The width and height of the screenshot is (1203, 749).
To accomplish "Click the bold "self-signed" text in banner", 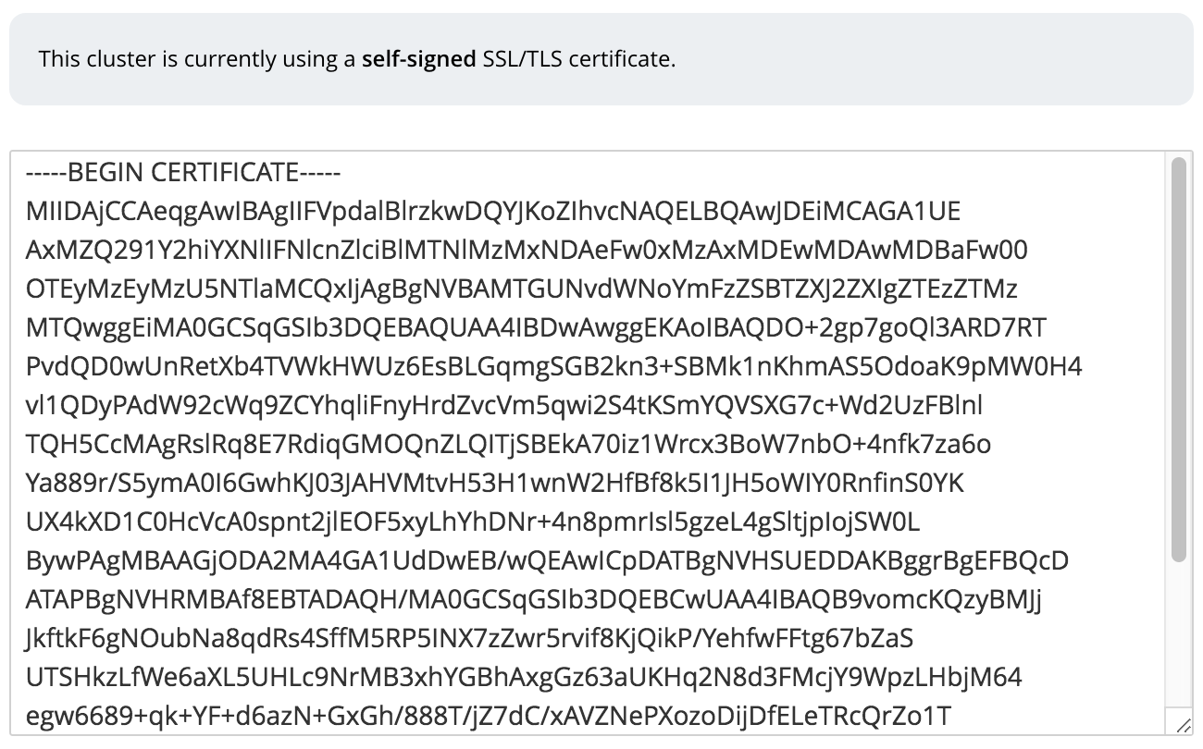I will (x=418, y=59).
